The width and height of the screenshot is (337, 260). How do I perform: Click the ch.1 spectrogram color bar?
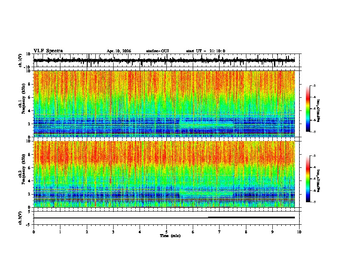[x=308, y=108]
